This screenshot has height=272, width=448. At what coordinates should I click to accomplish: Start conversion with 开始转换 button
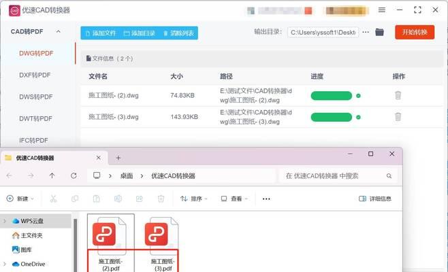(415, 32)
